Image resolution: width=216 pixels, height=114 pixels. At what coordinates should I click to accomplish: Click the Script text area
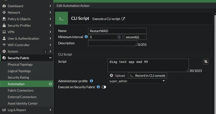(148, 65)
